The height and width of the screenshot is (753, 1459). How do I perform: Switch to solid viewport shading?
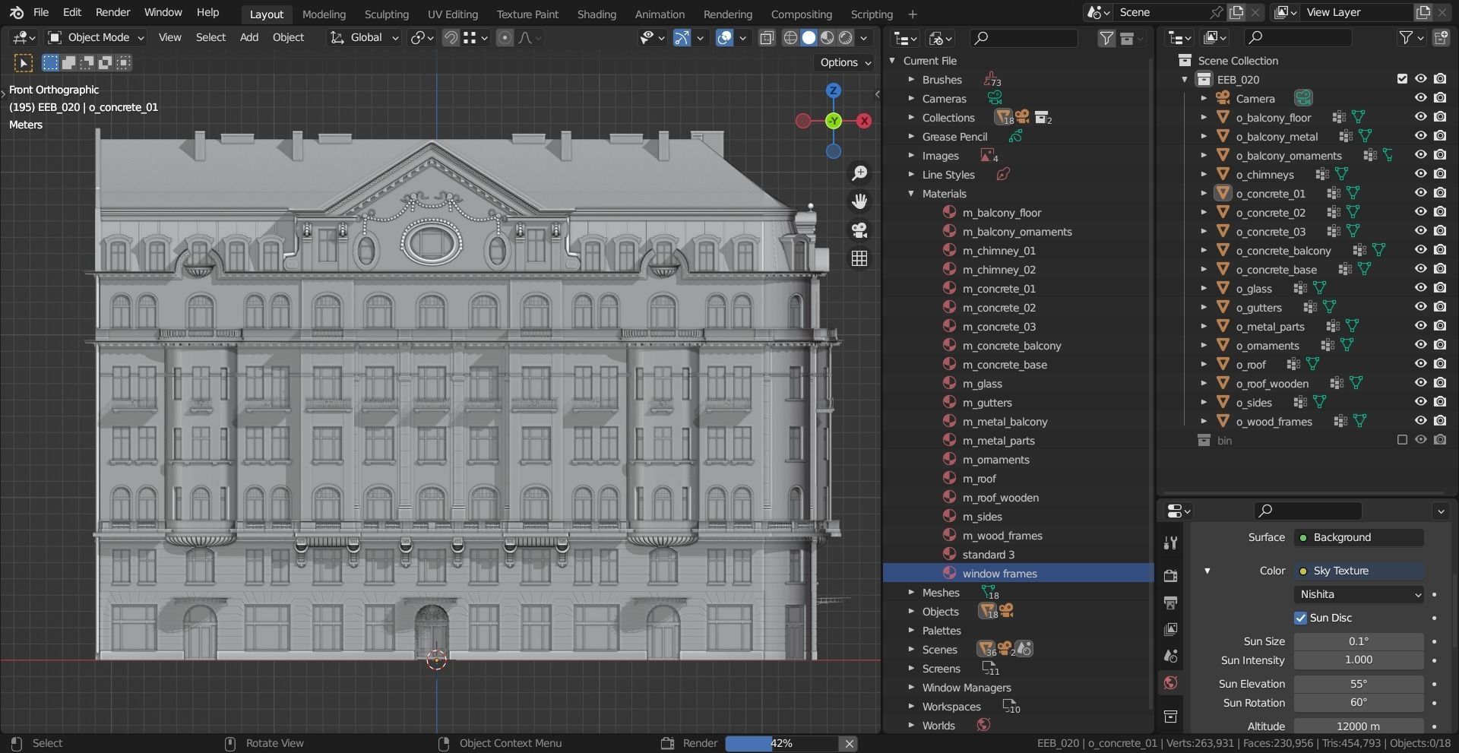tap(809, 37)
